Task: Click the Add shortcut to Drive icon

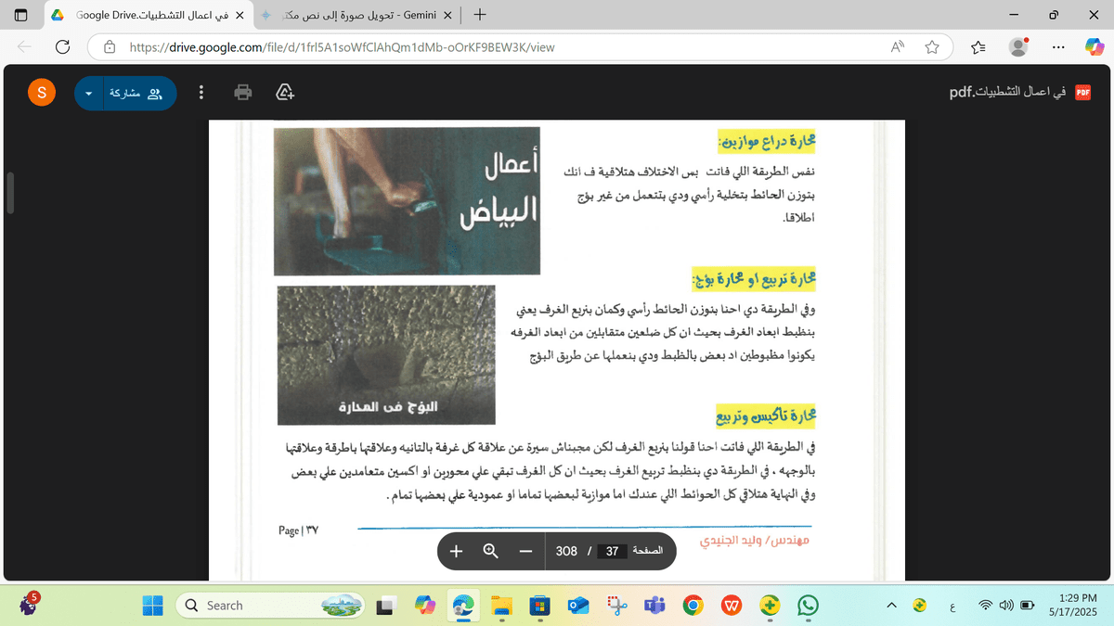Action: [286, 93]
